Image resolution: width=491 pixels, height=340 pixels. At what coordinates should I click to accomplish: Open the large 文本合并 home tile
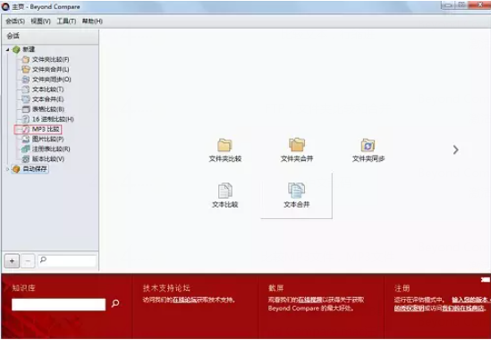point(296,196)
